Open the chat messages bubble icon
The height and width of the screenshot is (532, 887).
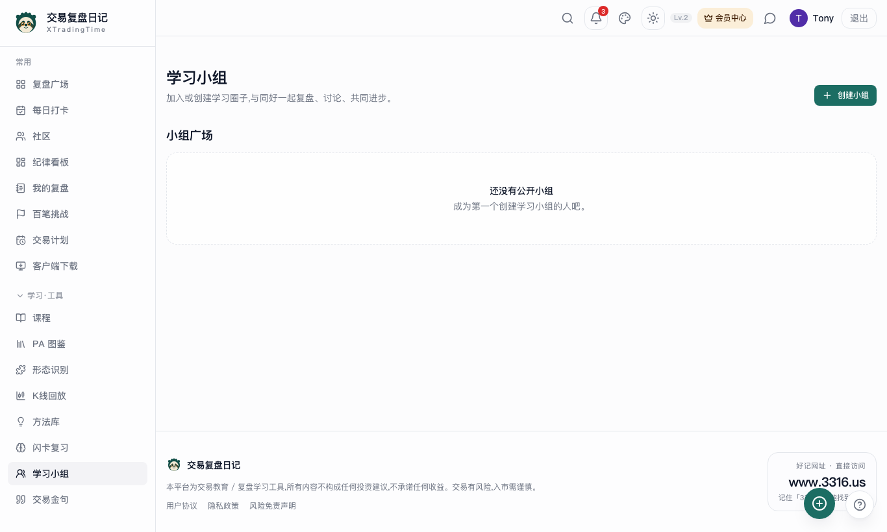point(770,18)
